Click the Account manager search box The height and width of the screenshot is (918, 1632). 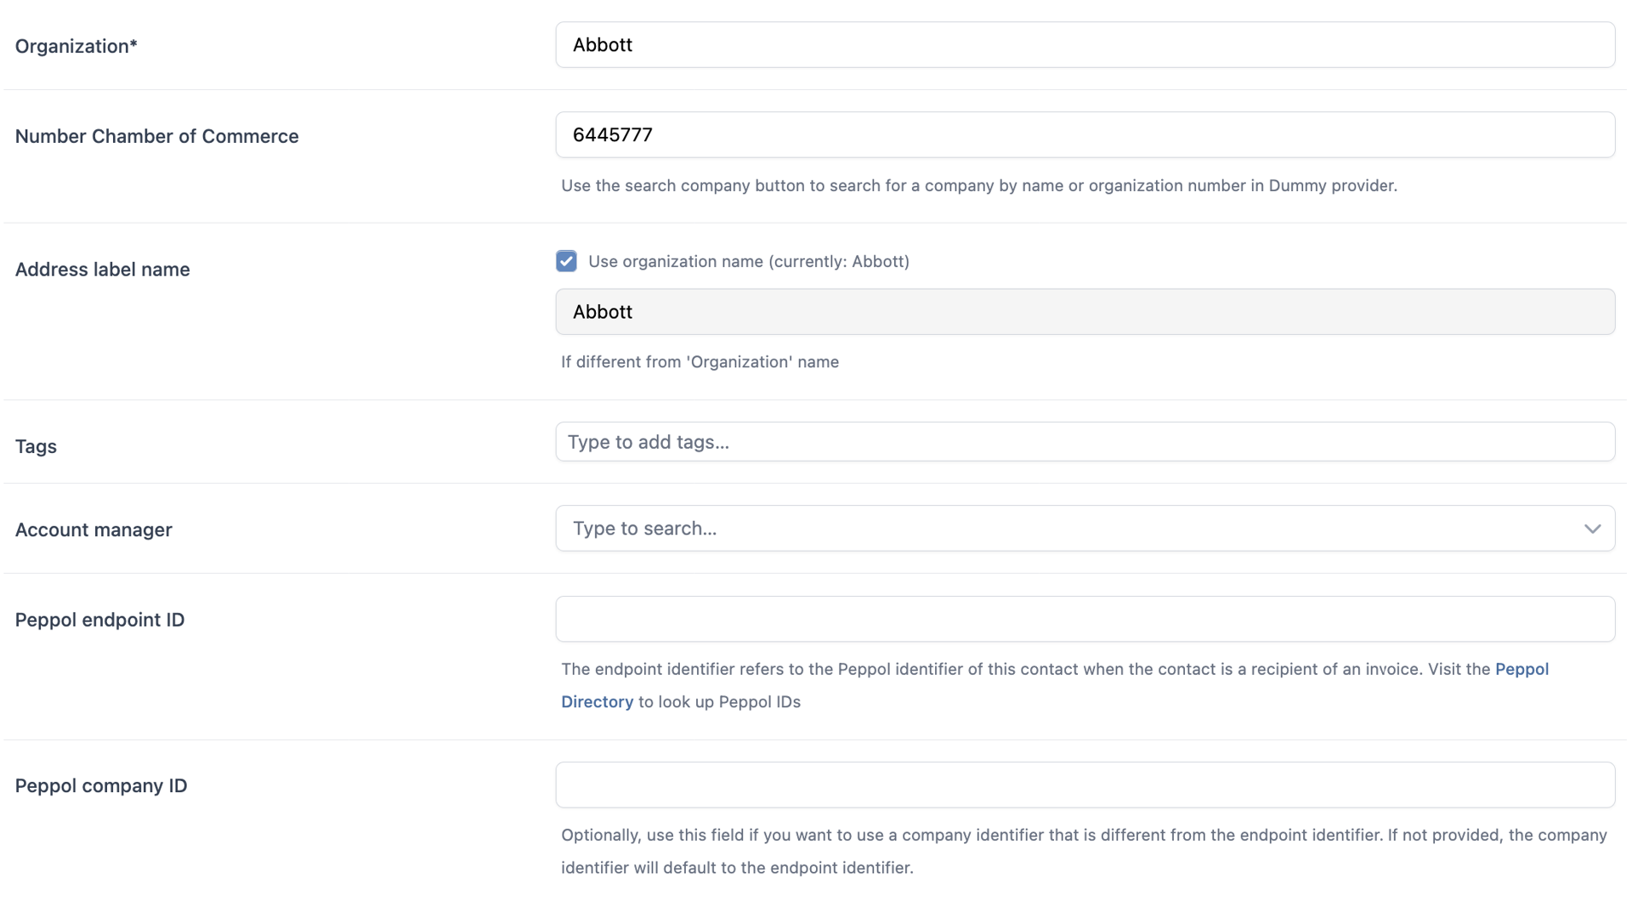click(1085, 529)
